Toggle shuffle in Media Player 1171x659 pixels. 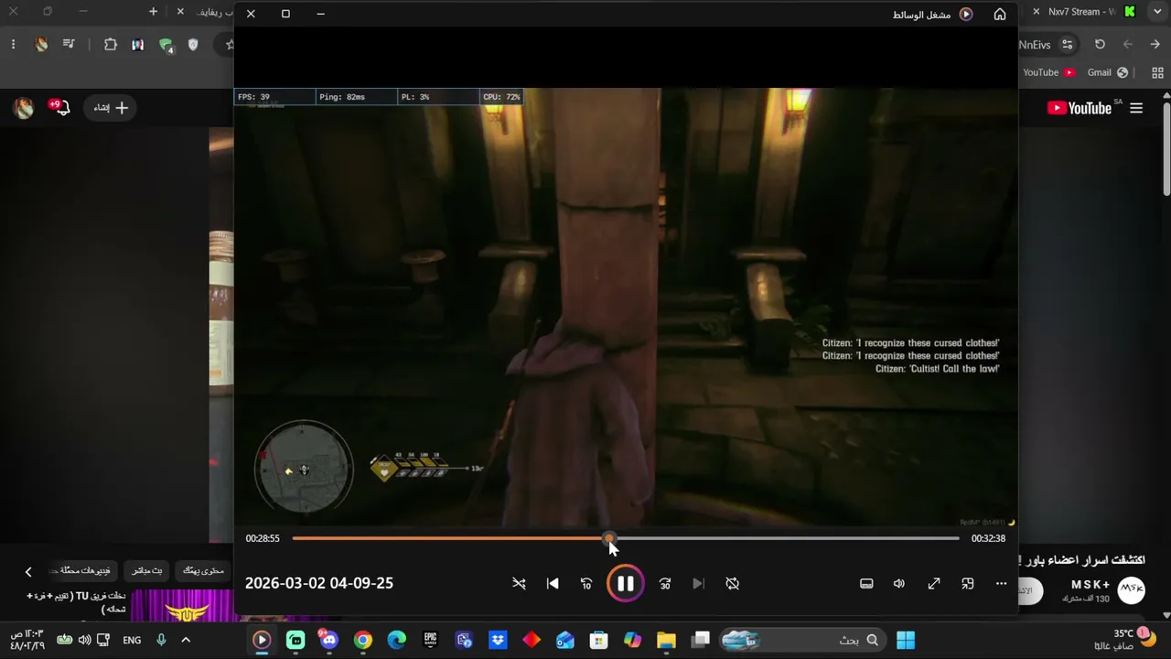(519, 583)
